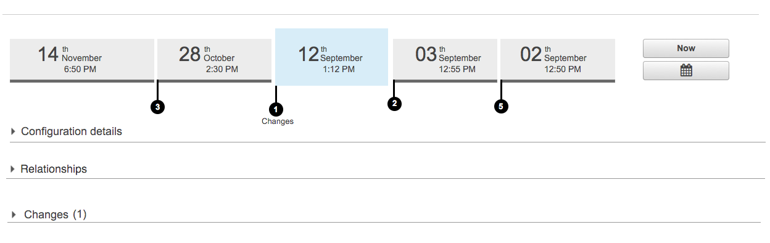Image resolution: width=770 pixels, height=243 pixels.
Task: Open the Relationships section label
Action: (54, 169)
